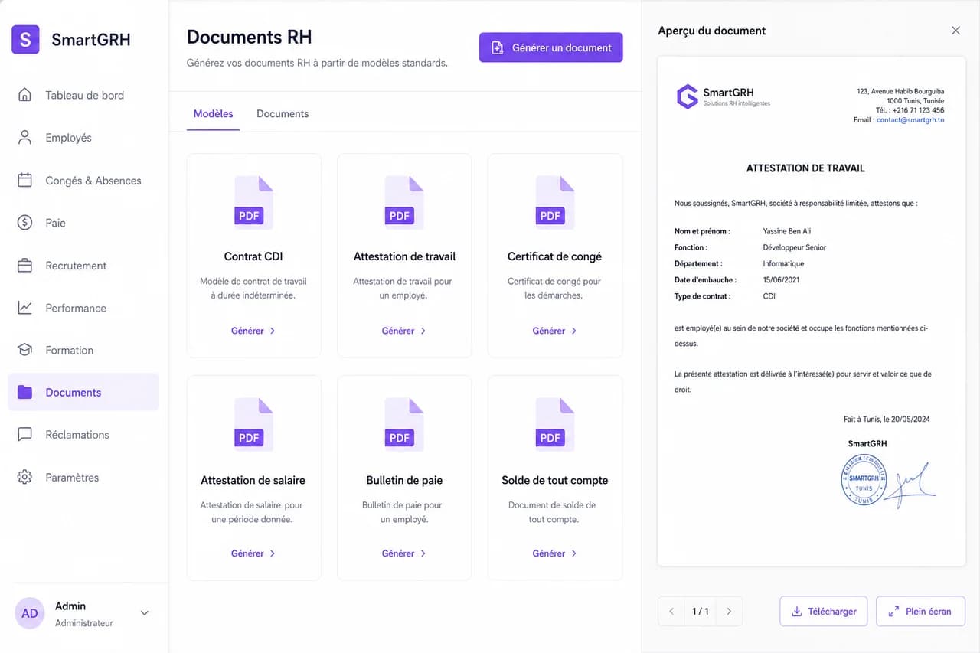Click the name Yassine Ben Ali
Viewport: 980px width, 653px height.
click(786, 231)
